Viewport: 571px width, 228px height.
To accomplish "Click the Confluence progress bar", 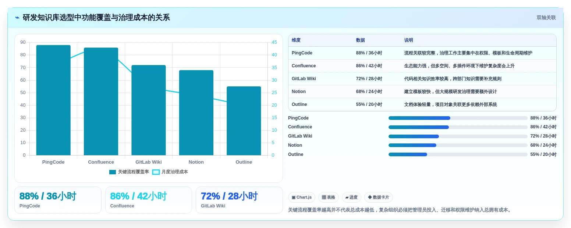I will click(458, 127).
